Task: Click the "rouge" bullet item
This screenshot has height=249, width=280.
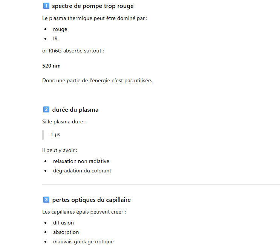Action: pos(60,29)
